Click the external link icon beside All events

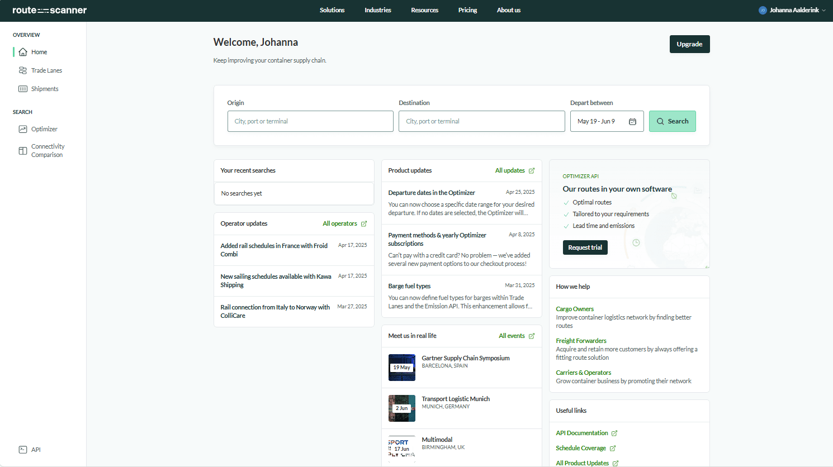tap(532, 336)
